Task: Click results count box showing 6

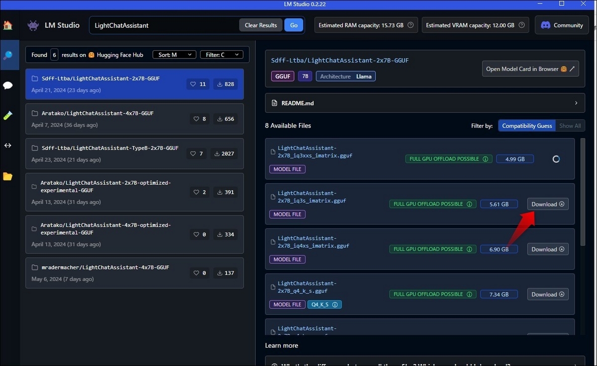Action: 54,55
